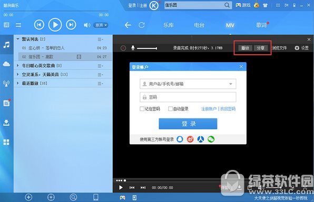Screen dimensions: 314x202
Task: Click the 播放 button in the recording bar
Action: coord(245,48)
